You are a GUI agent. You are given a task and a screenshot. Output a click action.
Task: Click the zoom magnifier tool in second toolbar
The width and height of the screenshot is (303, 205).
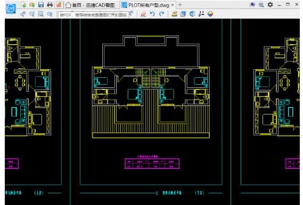tap(32, 14)
